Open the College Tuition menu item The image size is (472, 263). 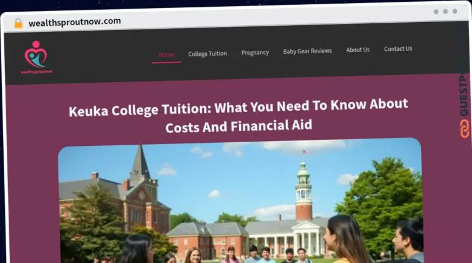tap(207, 54)
